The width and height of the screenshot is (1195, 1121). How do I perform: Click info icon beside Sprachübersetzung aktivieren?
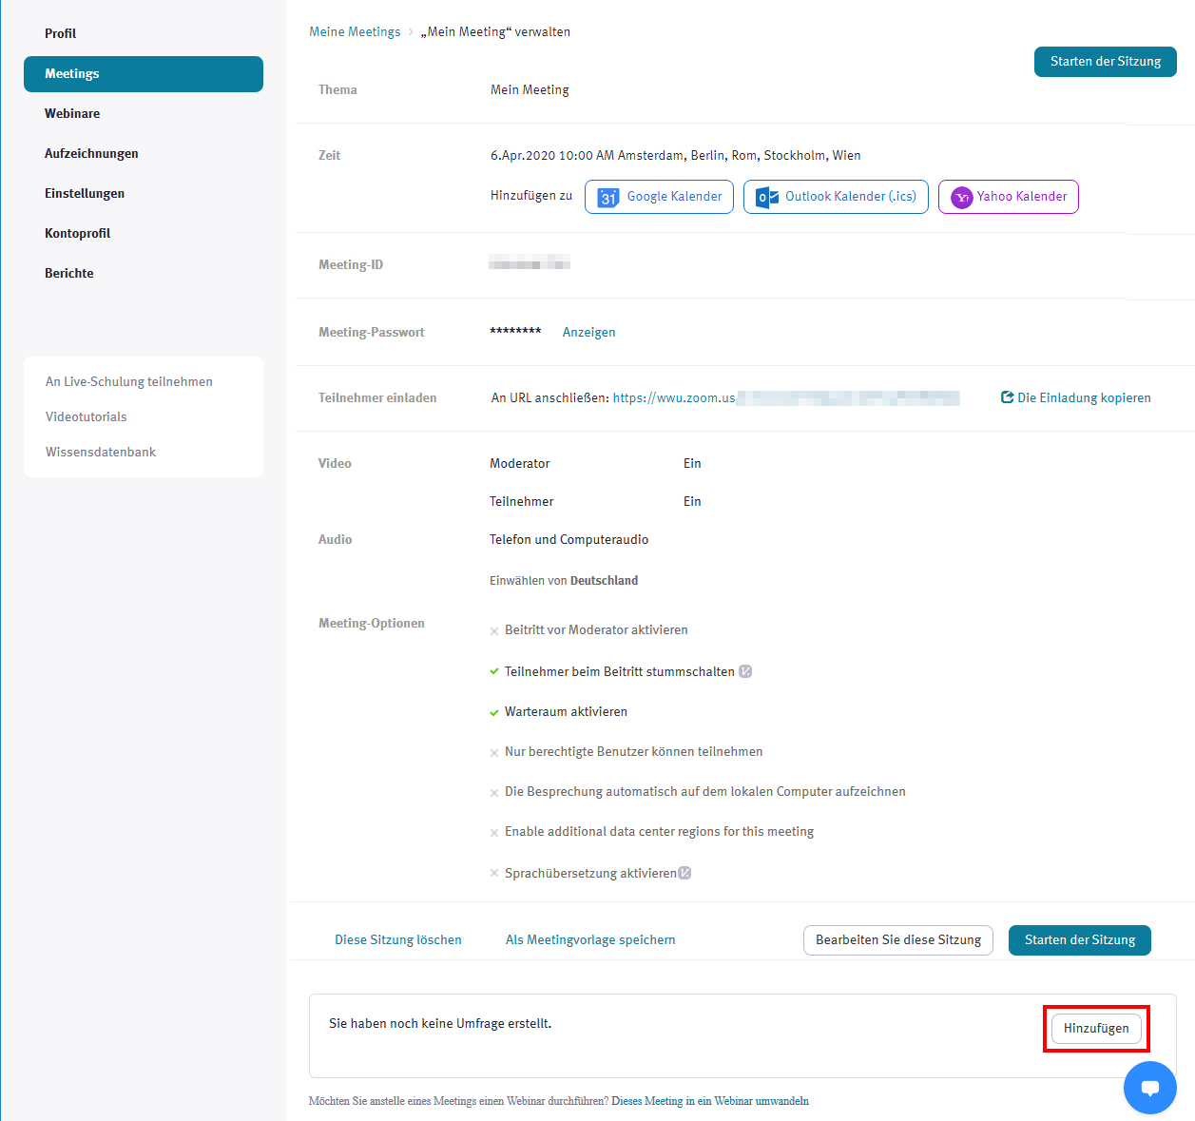point(684,873)
